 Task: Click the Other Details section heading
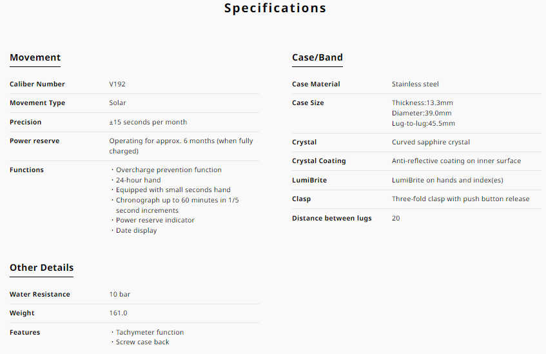tap(41, 268)
